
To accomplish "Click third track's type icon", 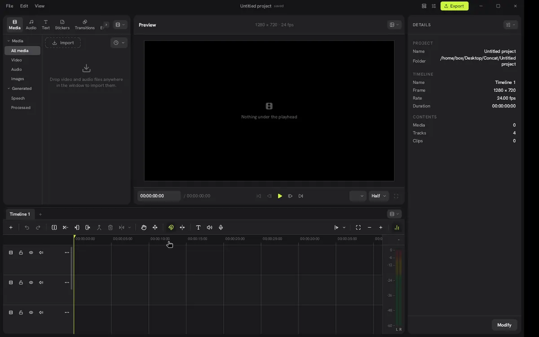I will [11, 312].
